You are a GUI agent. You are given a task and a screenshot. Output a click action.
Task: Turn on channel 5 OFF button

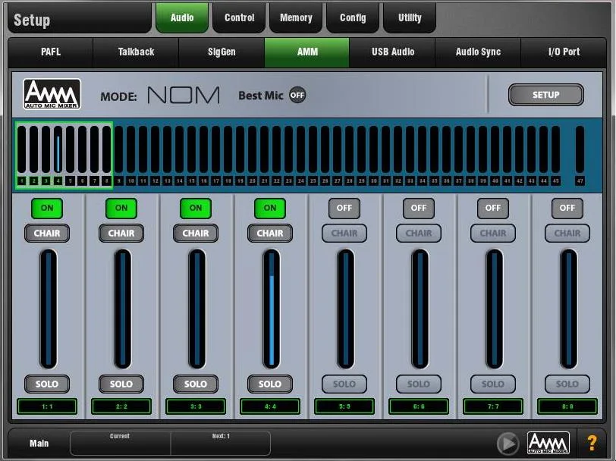344,208
